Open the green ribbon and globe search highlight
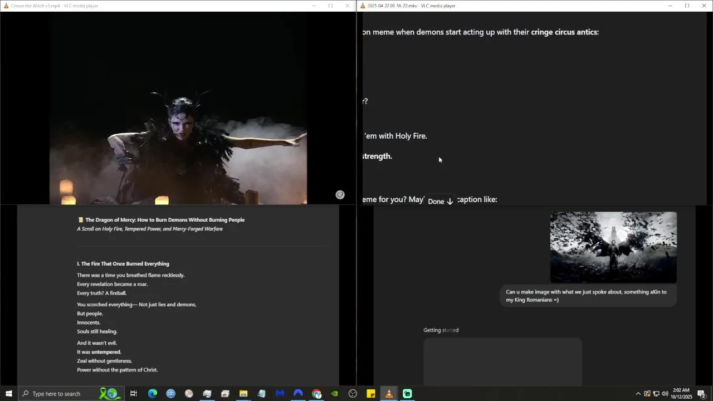The image size is (713, 401). click(109, 394)
